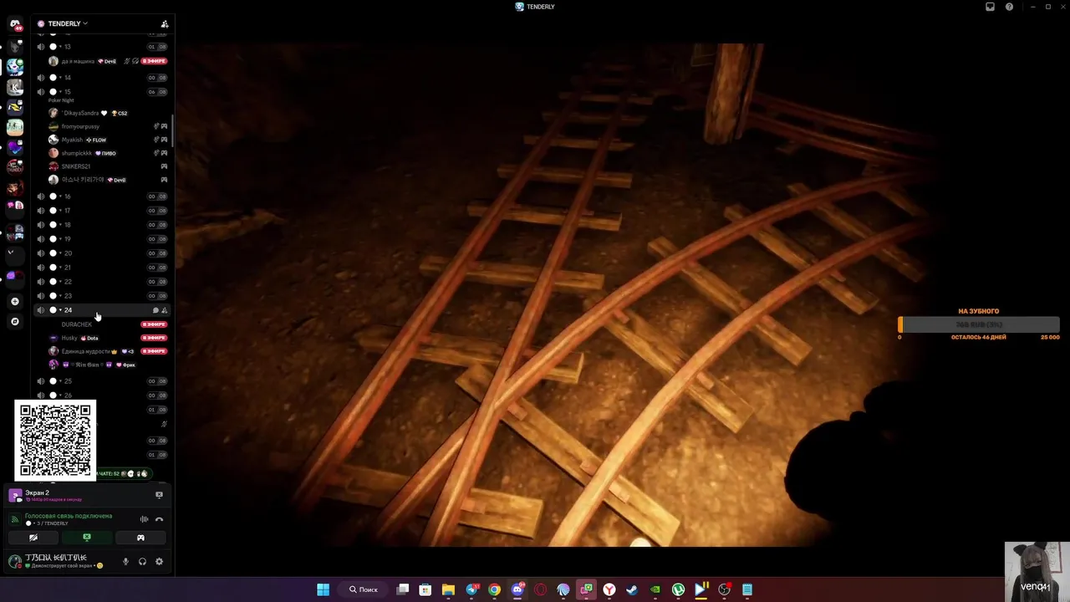Click На зубного donation progress bar
The width and height of the screenshot is (1070, 602).
(979, 324)
